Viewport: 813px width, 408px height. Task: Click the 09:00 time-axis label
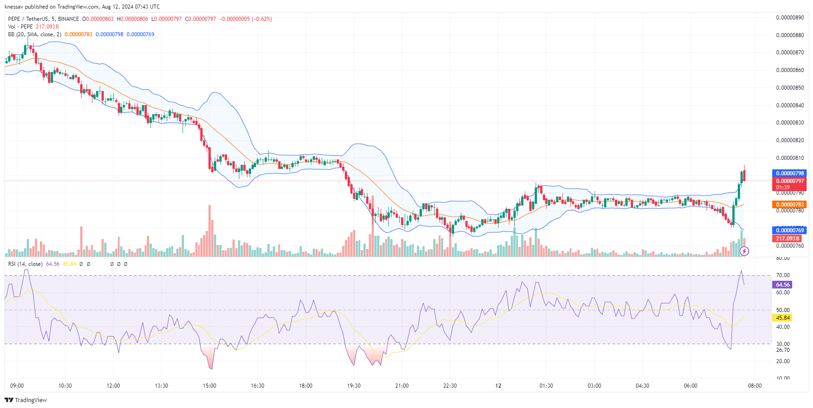17,386
